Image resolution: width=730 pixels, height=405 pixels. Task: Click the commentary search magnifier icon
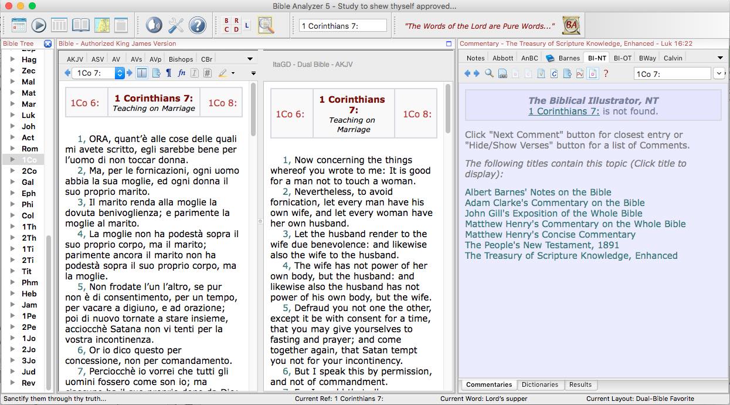click(489, 73)
